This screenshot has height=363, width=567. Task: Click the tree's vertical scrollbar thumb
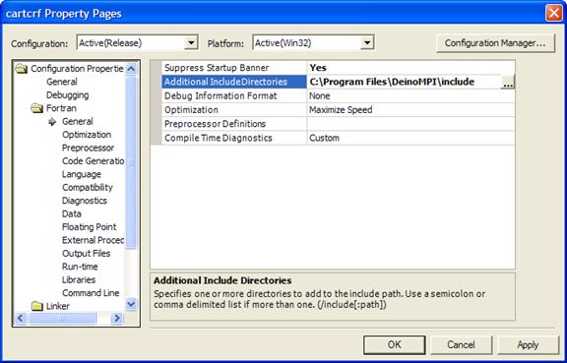pyautogui.click(x=131, y=162)
